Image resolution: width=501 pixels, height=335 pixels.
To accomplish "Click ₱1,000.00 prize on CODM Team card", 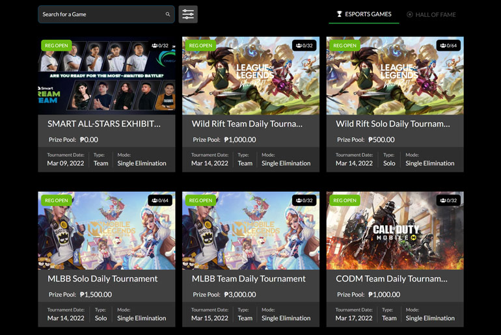I will 384,295.
